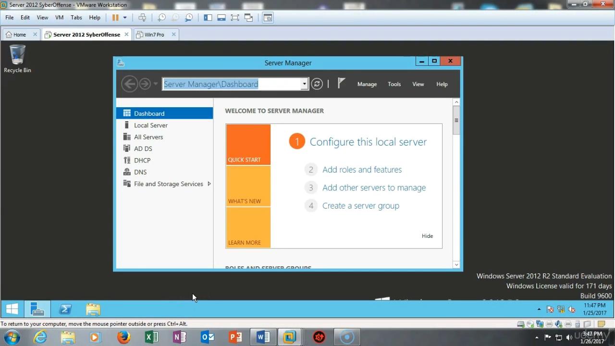
Task: Enter full screen mode in VMware
Action: point(235,17)
